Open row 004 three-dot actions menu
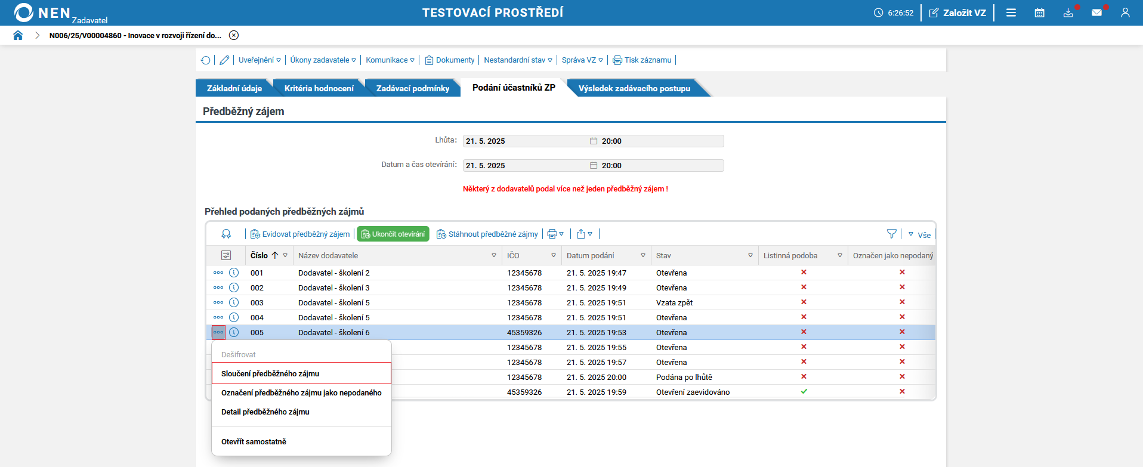This screenshot has width=1143, height=467. [x=218, y=317]
